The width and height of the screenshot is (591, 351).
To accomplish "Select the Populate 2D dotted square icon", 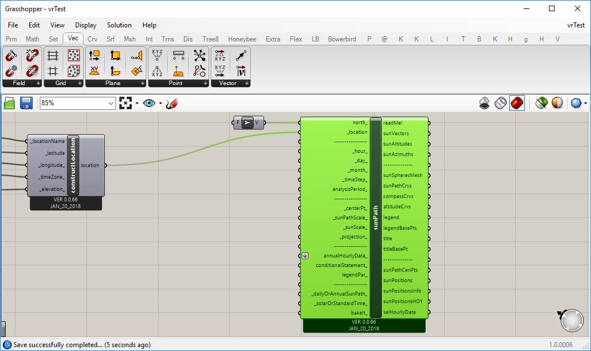I will coord(73,55).
